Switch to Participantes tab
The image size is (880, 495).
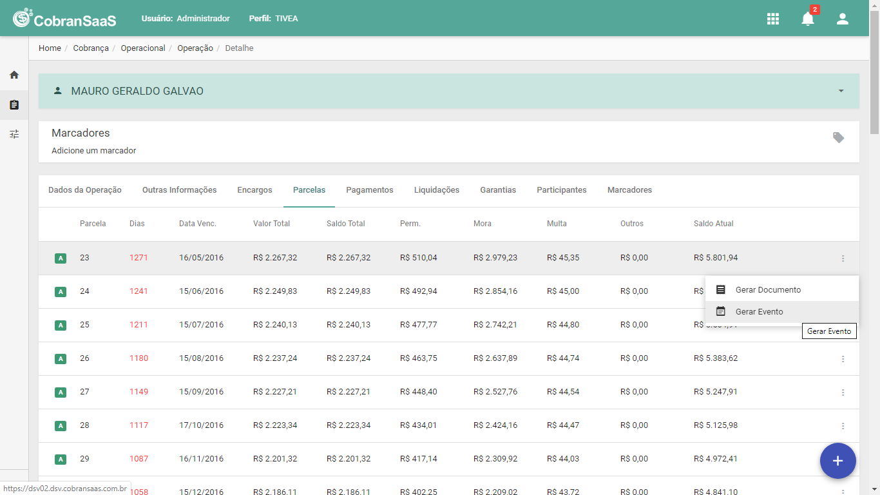pos(562,190)
